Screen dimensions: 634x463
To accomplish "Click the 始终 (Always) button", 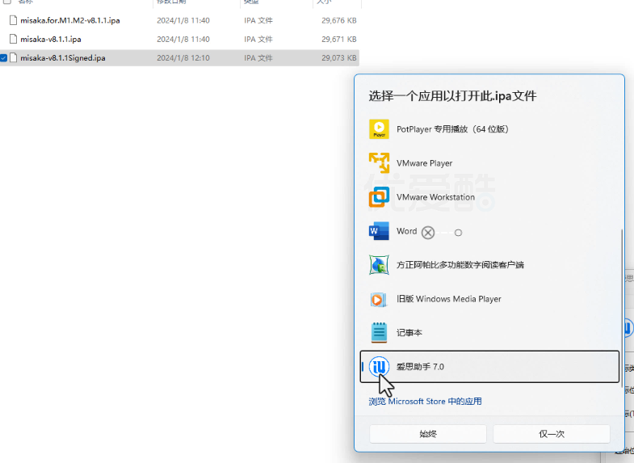I will 428,434.
